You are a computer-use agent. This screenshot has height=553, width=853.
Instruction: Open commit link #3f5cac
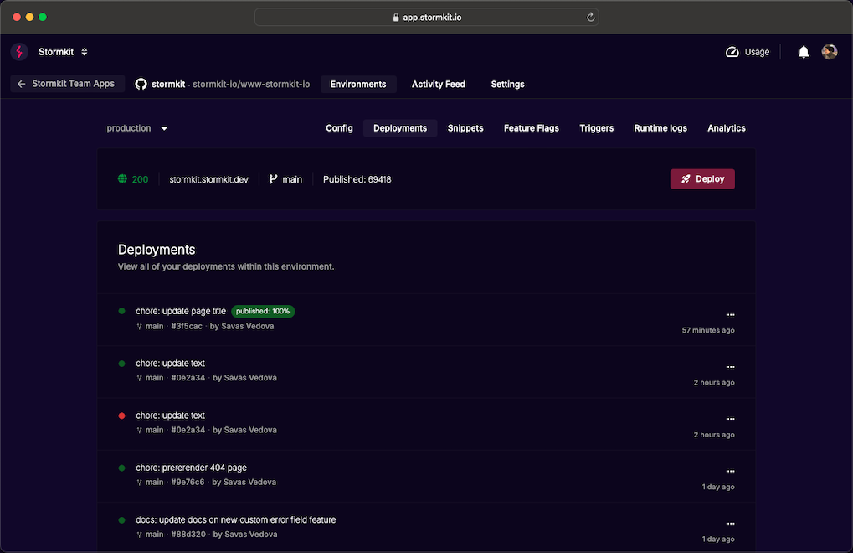pos(186,326)
